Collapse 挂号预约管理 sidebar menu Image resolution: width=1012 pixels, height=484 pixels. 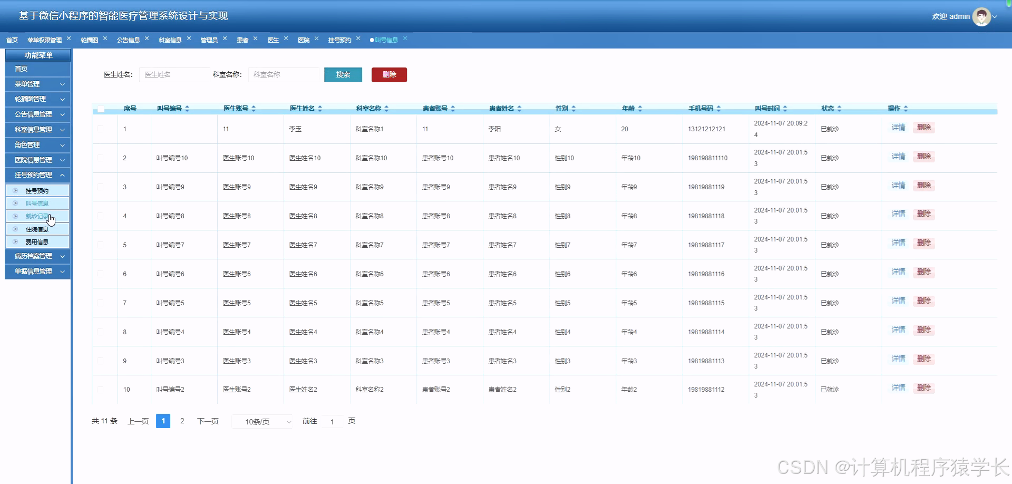[x=37, y=175]
